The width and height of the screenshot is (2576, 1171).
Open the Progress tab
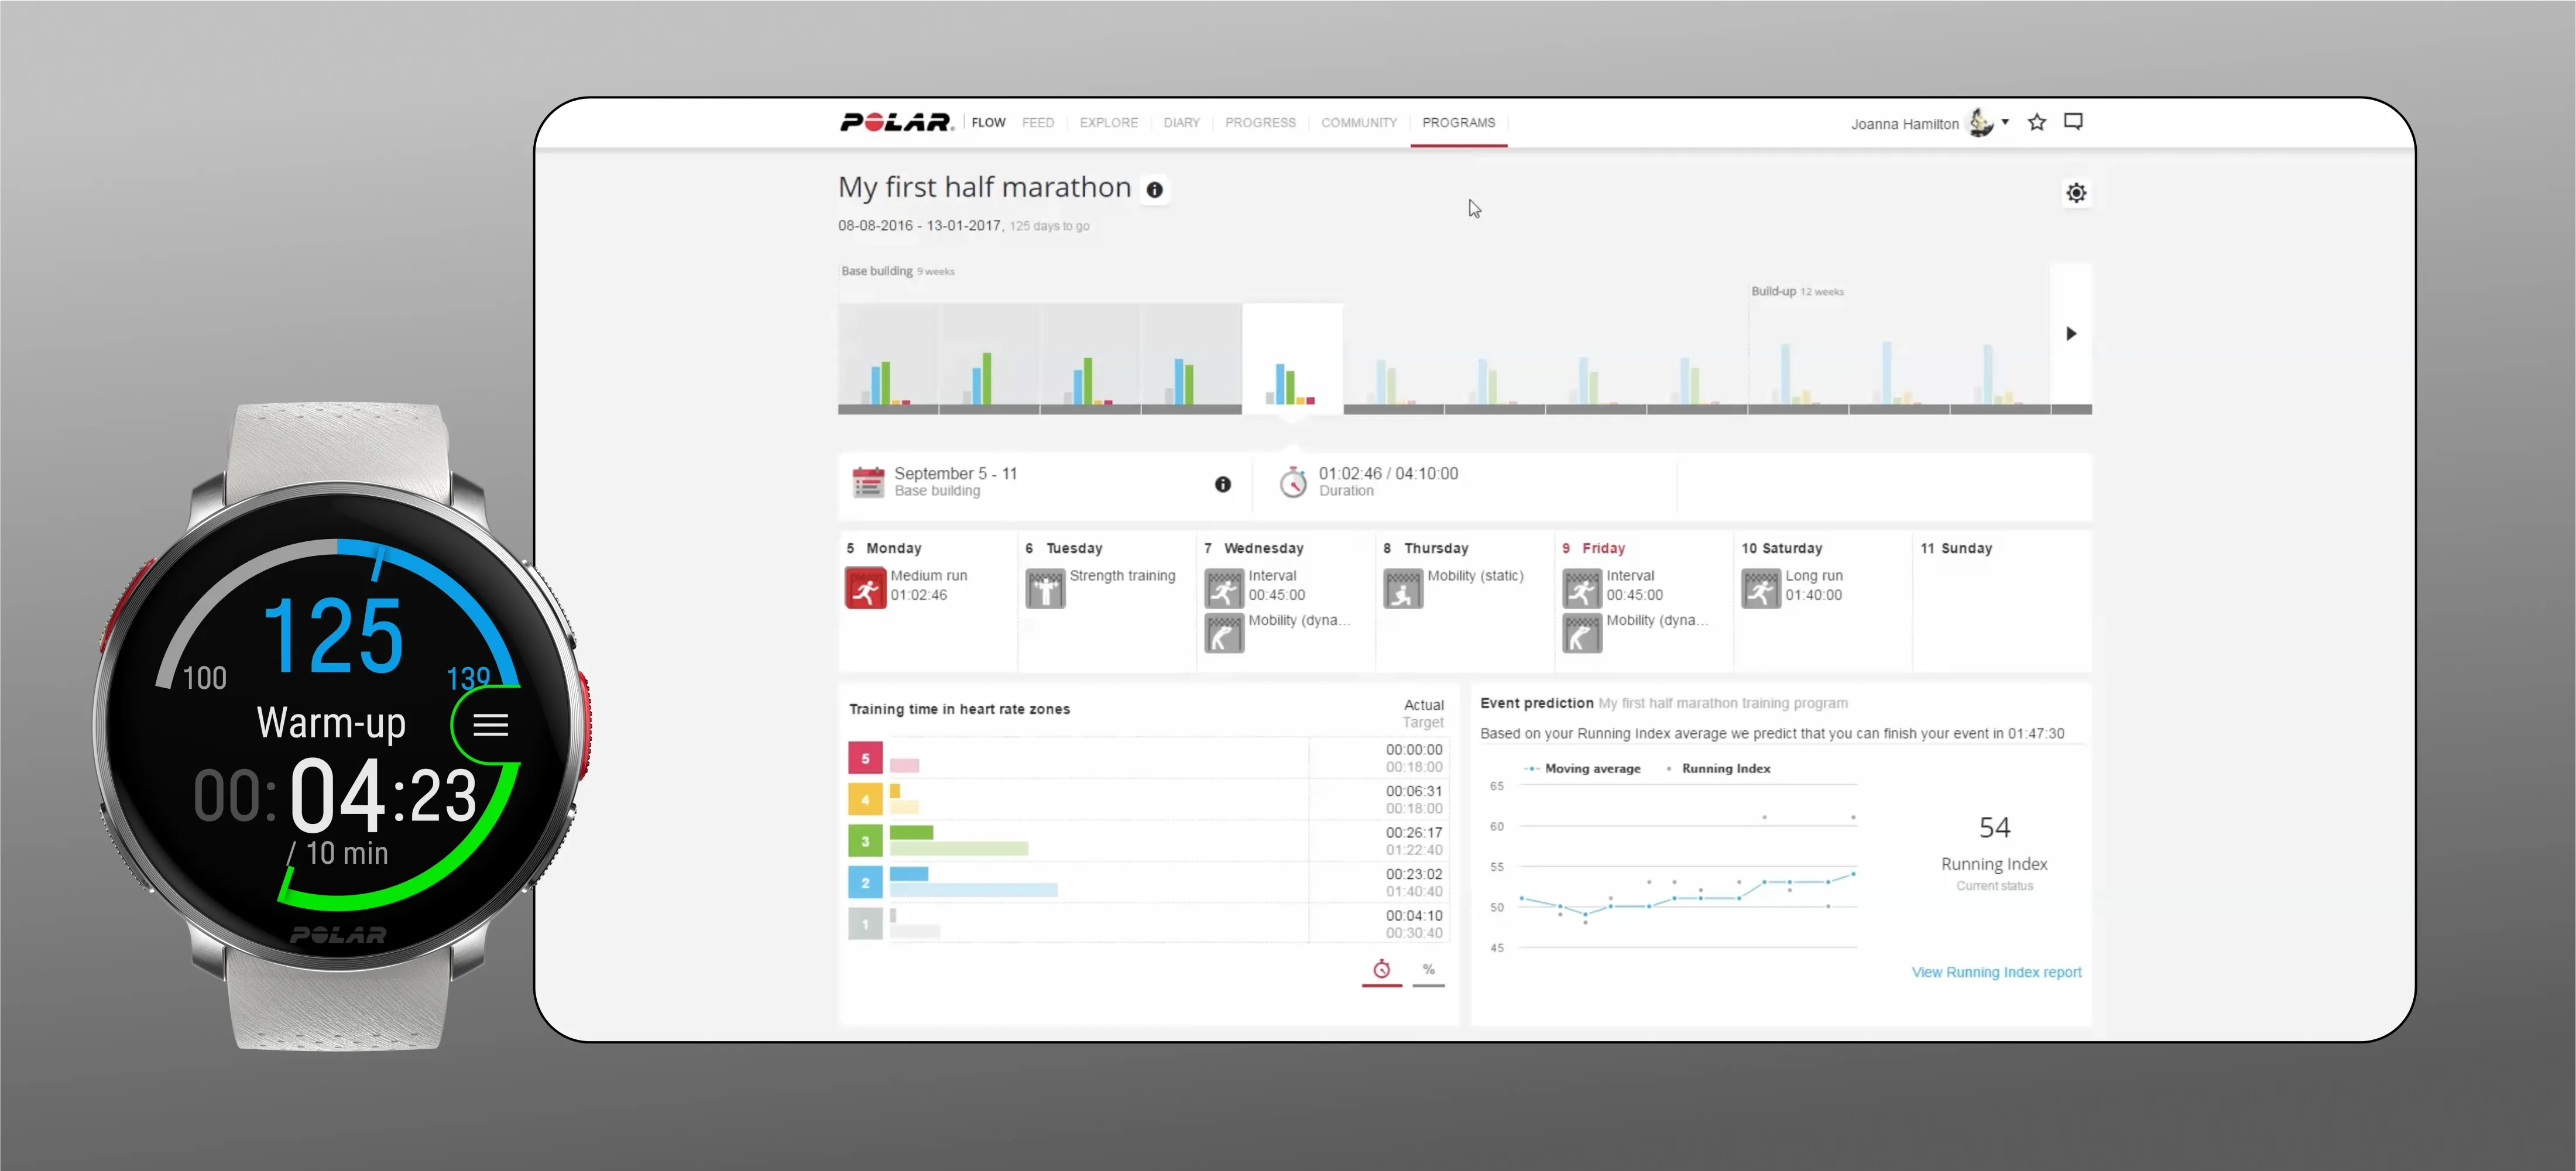pos(1260,122)
